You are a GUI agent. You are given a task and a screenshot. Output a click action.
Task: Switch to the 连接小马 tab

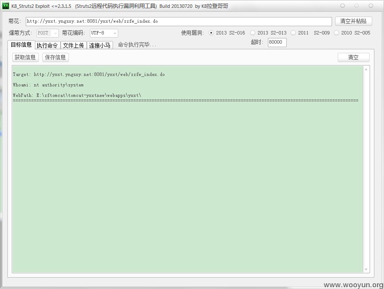pos(99,45)
